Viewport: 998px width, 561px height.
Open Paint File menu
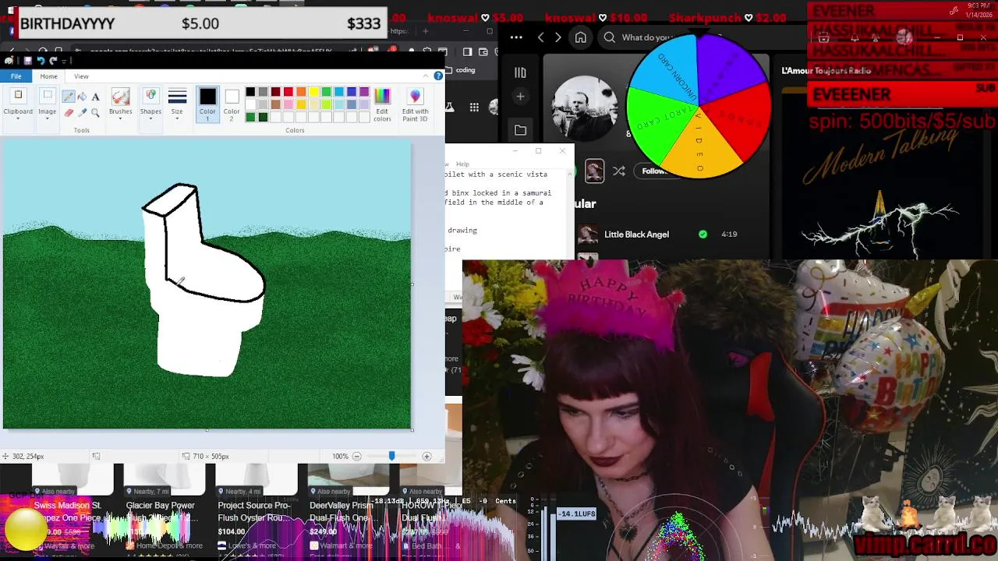click(16, 76)
